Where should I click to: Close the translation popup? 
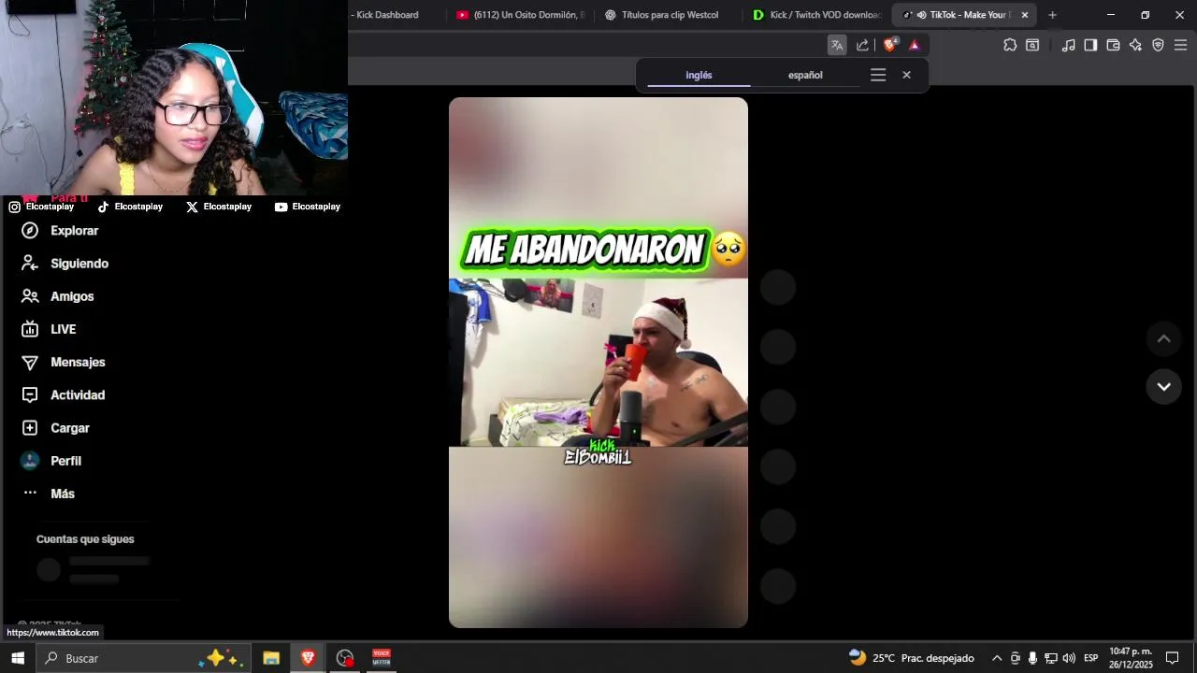pyautogui.click(x=906, y=75)
